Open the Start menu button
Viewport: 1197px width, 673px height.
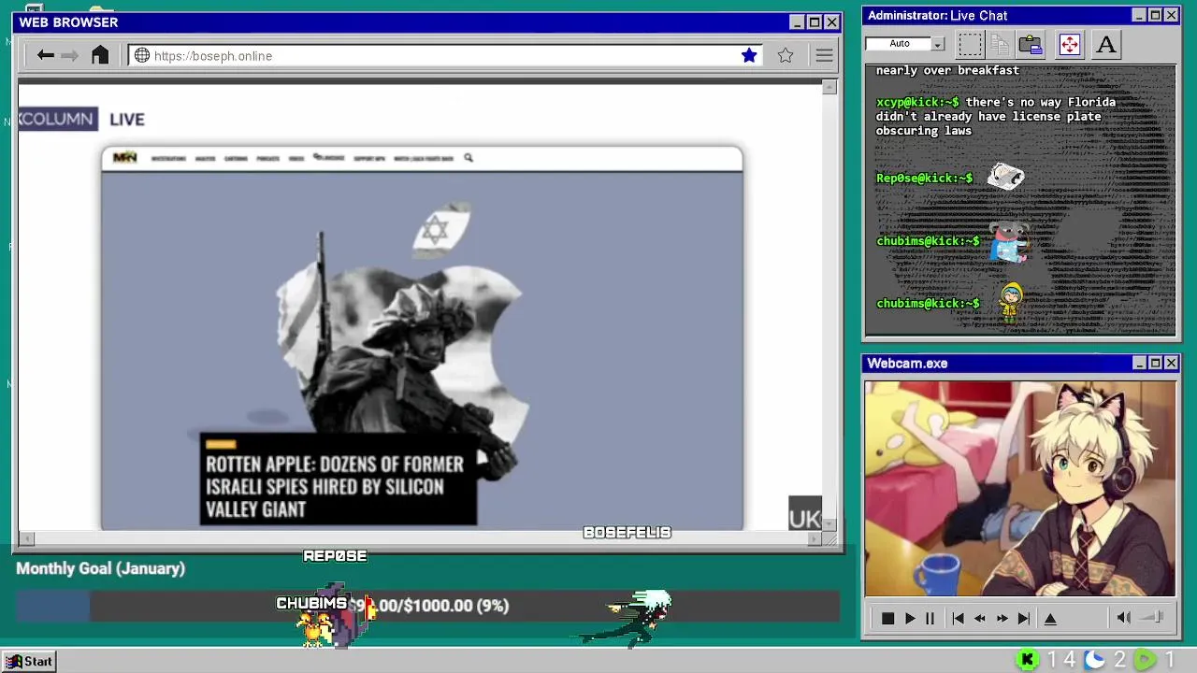click(x=30, y=661)
